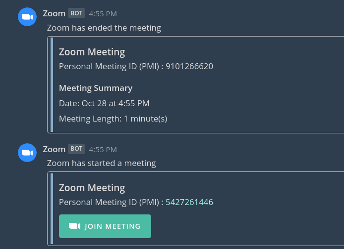Open the 4:55 PM timestamp of started-meeting post

(103, 150)
